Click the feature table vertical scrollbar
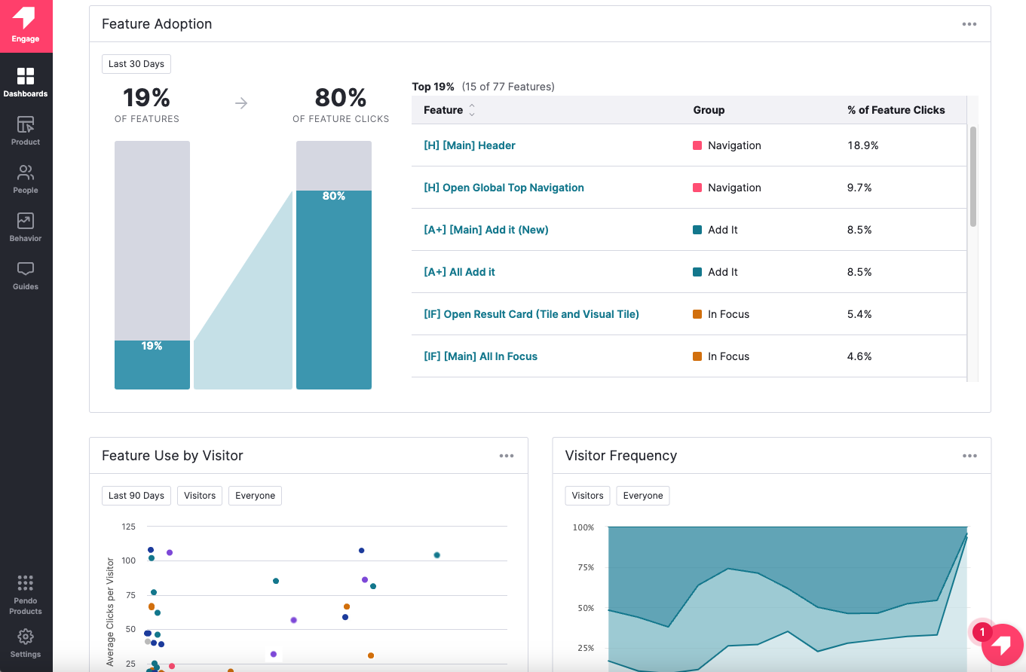Image resolution: width=1026 pixels, height=672 pixels. [972, 177]
